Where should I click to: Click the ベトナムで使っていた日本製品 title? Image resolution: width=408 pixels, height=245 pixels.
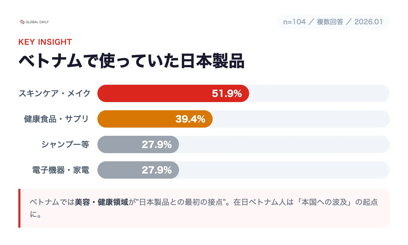(132, 61)
